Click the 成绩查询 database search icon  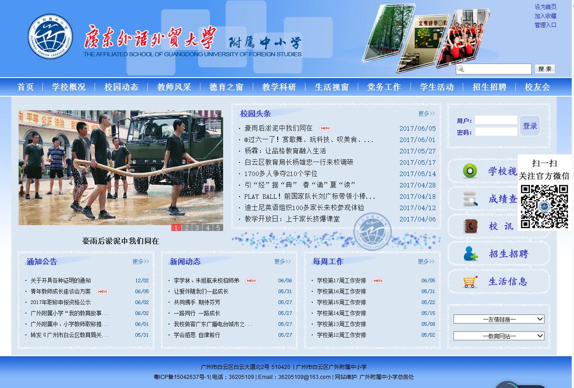pos(470,199)
